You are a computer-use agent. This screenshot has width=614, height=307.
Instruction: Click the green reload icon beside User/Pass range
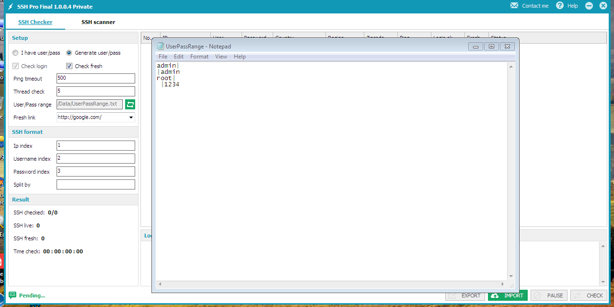(x=130, y=104)
